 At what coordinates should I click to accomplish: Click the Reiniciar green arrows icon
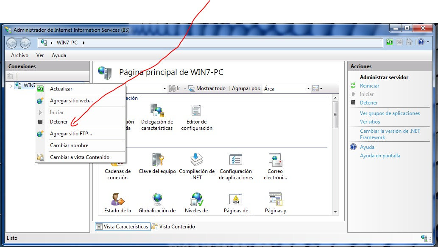pos(353,85)
